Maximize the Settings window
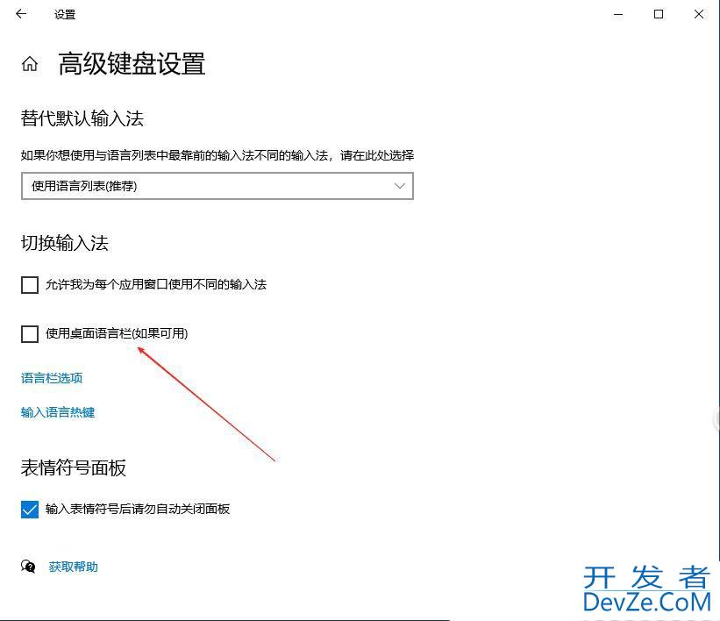This screenshot has width=720, height=621. pos(659,14)
